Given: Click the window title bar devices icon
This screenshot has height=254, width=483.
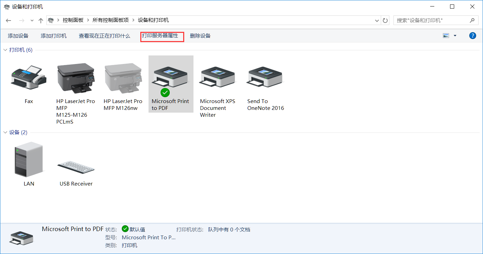Looking at the screenshot, I should point(7,7).
